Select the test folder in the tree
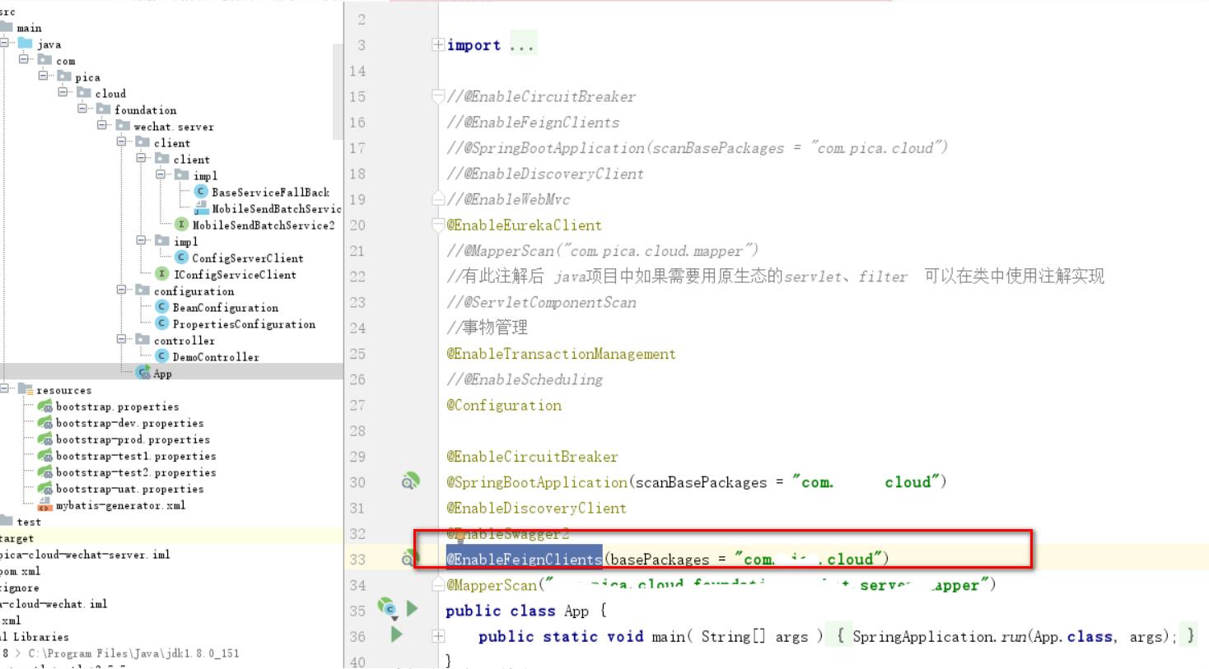 click(21, 521)
